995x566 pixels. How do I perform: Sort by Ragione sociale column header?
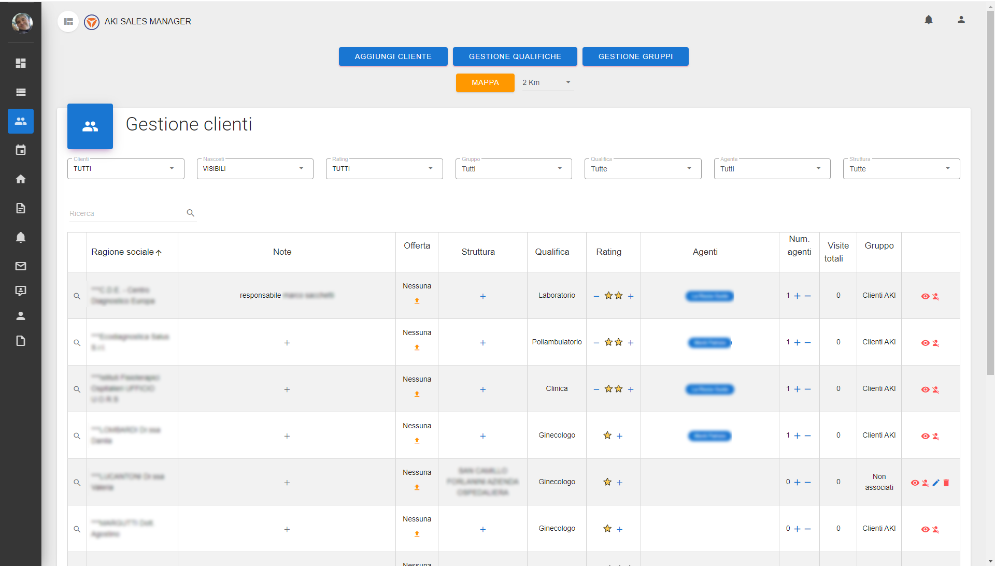coord(126,252)
